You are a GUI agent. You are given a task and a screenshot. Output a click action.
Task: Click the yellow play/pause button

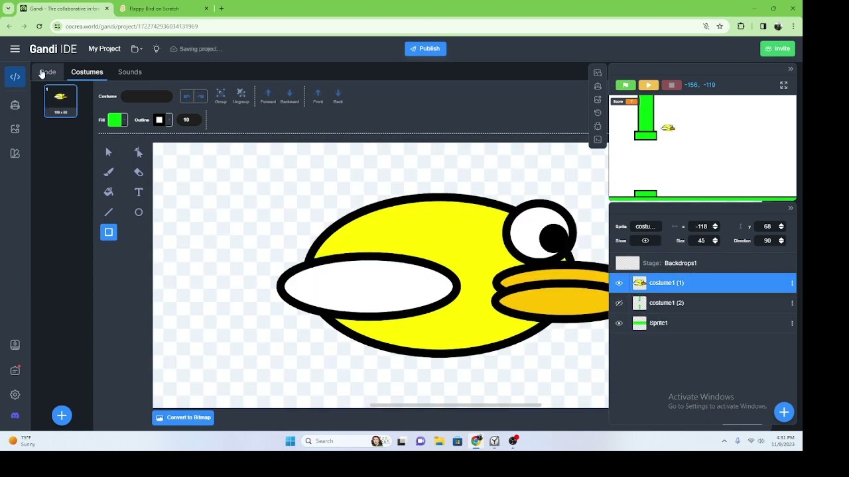point(649,85)
